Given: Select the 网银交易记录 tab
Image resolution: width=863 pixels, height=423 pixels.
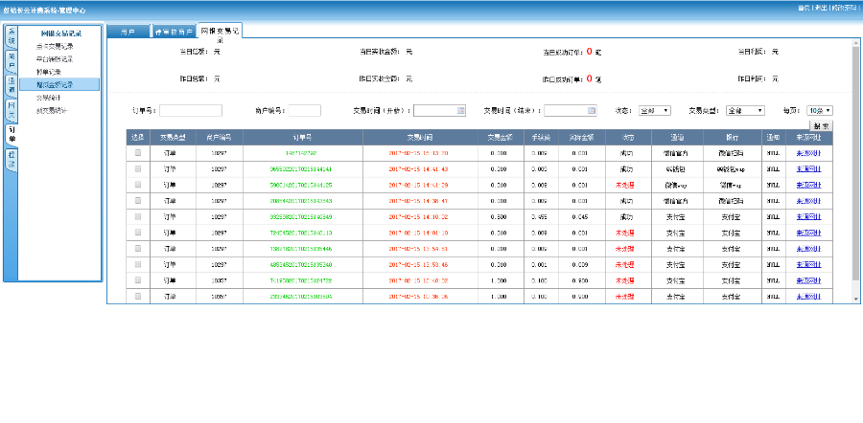Looking at the screenshot, I should [x=219, y=32].
